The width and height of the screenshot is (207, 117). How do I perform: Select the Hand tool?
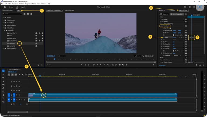(x=3, y=95)
